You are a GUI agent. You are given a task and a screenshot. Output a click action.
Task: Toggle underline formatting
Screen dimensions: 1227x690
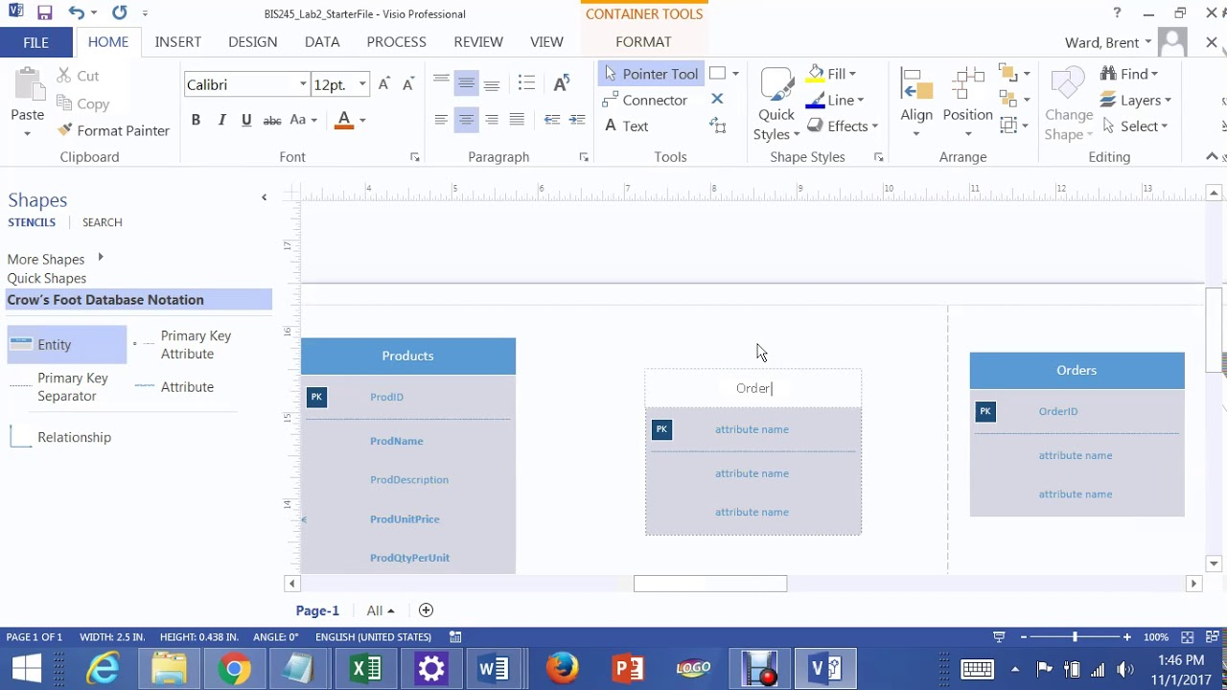[x=247, y=120]
